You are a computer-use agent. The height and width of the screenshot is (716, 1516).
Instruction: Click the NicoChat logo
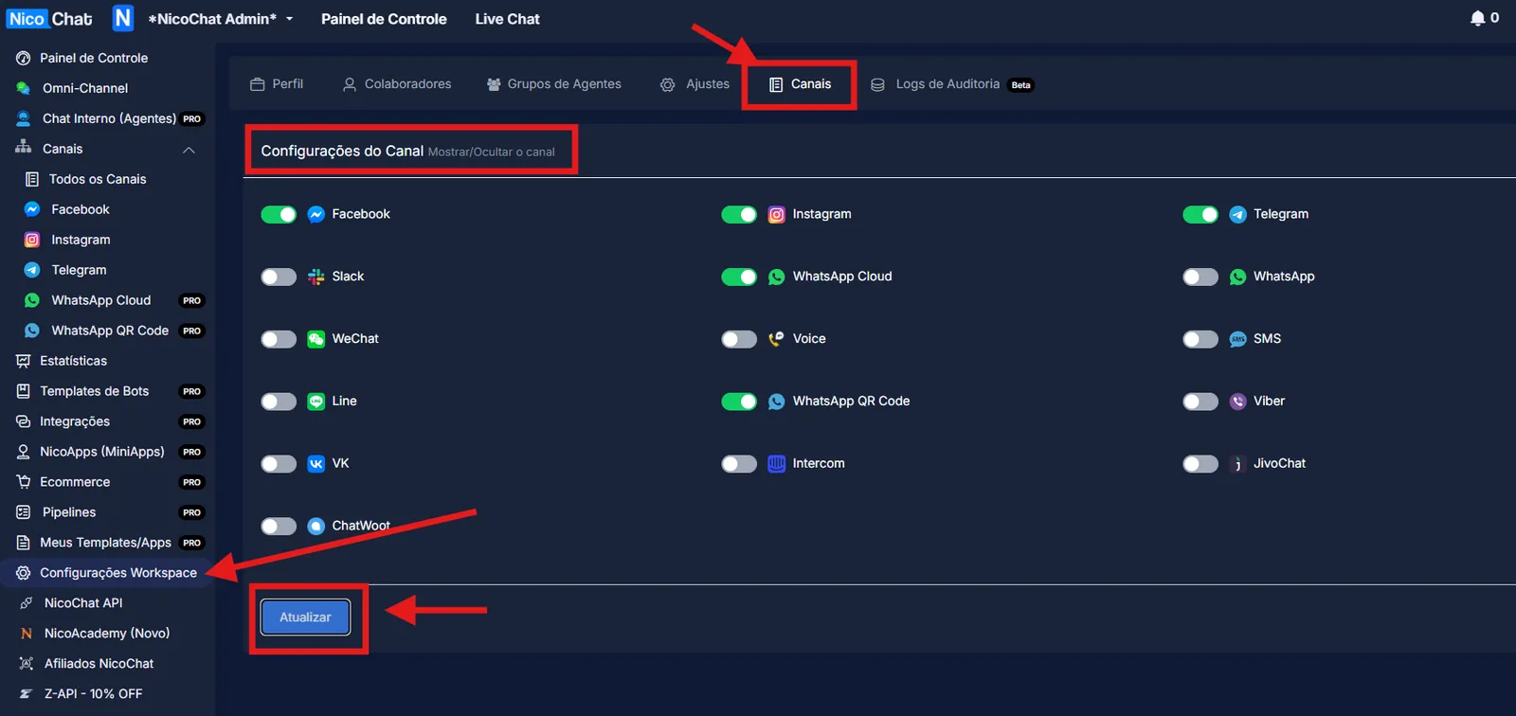coord(49,19)
